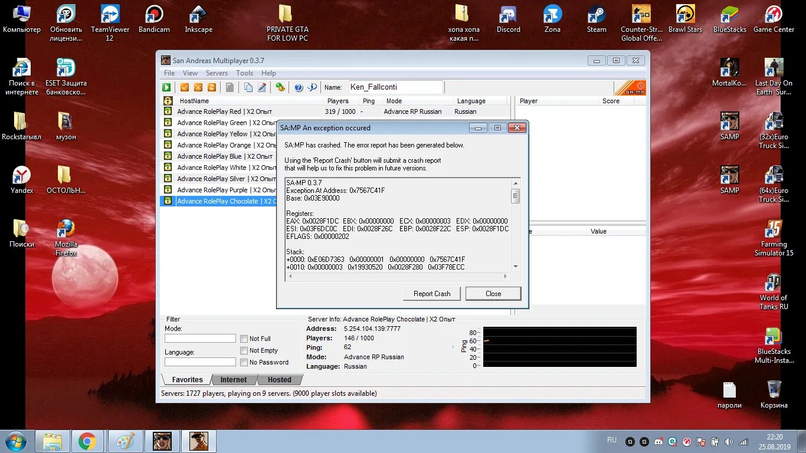Open Counter-Strike Global Offensive desktop icon
This screenshot has height=453, width=806.
point(641,22)
